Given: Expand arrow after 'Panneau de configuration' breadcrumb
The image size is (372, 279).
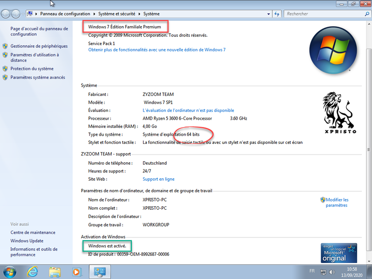Looking at the screenshot, I should pyautogui.click(x=94, y=14).
